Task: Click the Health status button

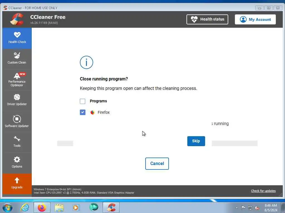Action: click(207, 19)
